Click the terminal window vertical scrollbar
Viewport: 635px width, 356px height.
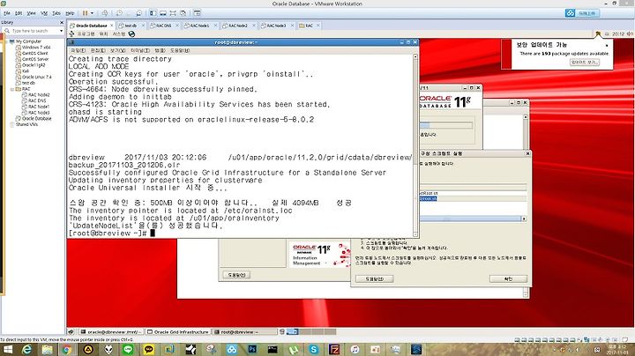[415, 145]
